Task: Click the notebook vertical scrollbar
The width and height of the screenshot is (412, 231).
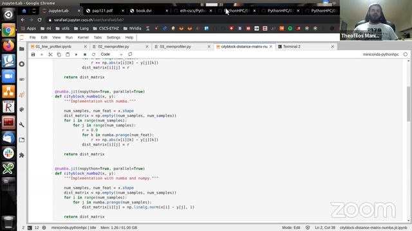Action: [409, 103]
